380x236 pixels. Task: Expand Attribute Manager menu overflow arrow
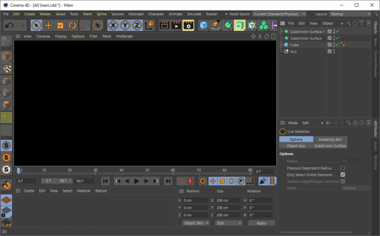tap(322, 123)
